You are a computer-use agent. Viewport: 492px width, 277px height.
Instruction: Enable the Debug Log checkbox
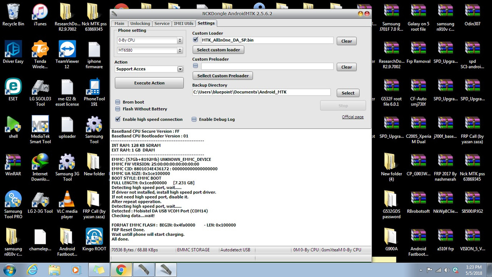(194, 119)
